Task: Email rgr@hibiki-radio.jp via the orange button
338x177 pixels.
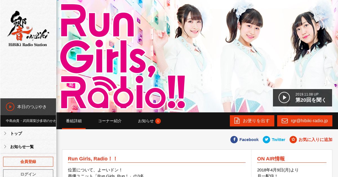Action: tap(305, 121)
